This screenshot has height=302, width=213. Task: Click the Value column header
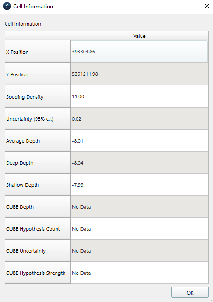[x=139, y=36]
